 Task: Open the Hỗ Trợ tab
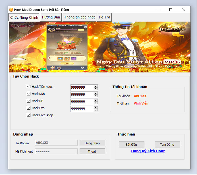pos(104,17)
